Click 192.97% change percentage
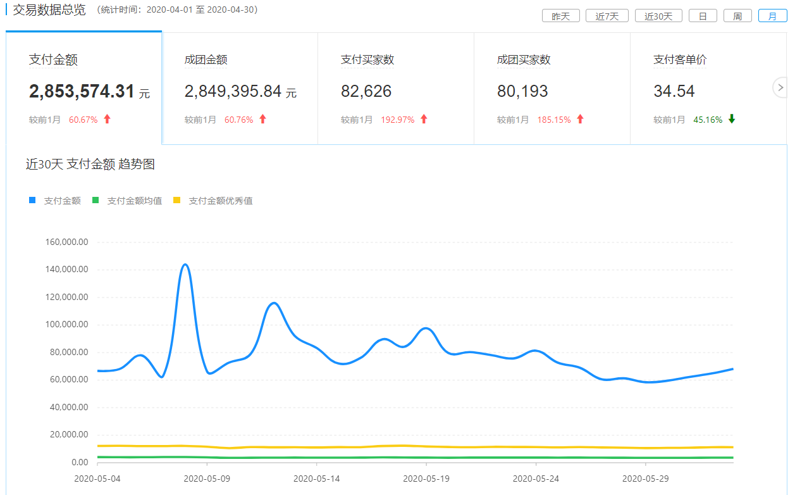Viewport: 795px width, 495px height. (398, 120)
